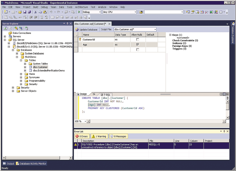Viewport: 236px width, 171px height.
Task: Click Connect to Server icon
Action: 21,28
